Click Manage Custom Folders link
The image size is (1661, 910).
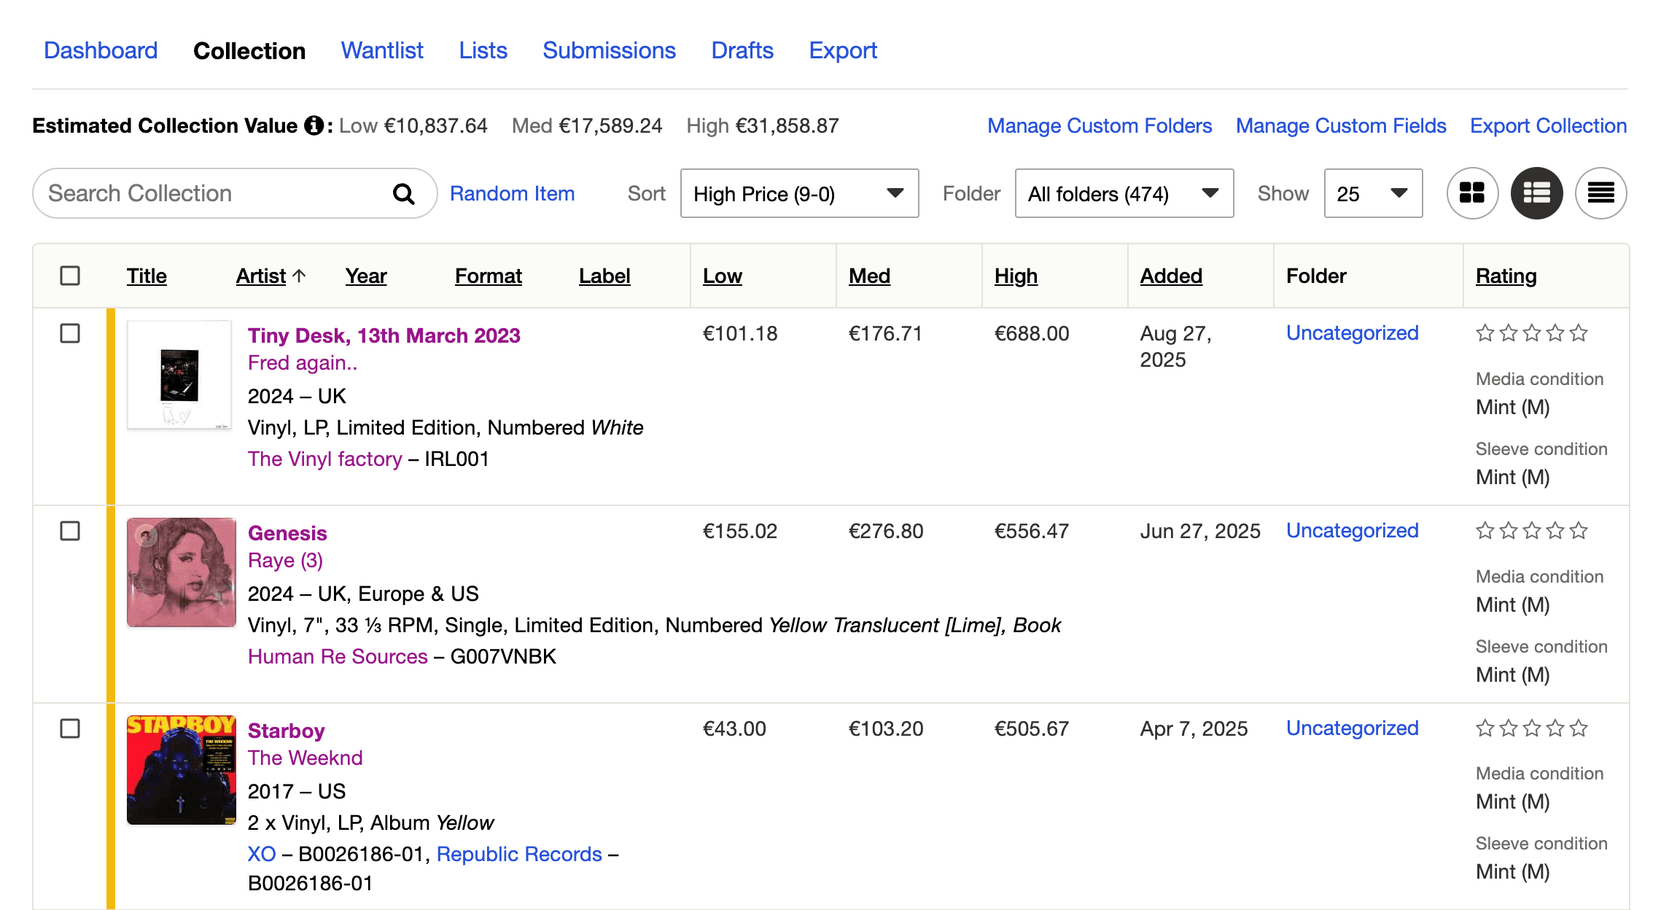[x=1100, y=125]
